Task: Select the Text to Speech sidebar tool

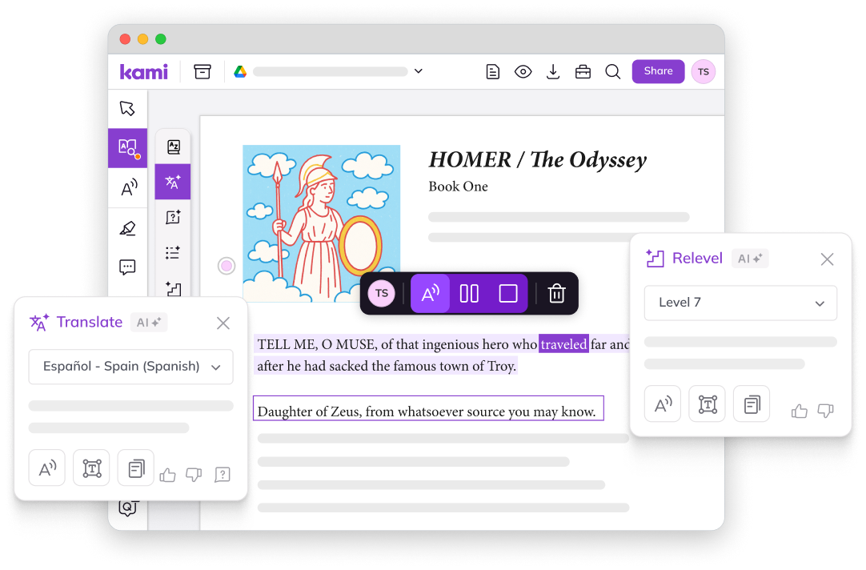Action: (129, 188)
